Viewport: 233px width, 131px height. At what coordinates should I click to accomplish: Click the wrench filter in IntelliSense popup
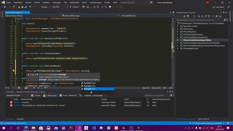pyautogui.click(x=91, y=92)
